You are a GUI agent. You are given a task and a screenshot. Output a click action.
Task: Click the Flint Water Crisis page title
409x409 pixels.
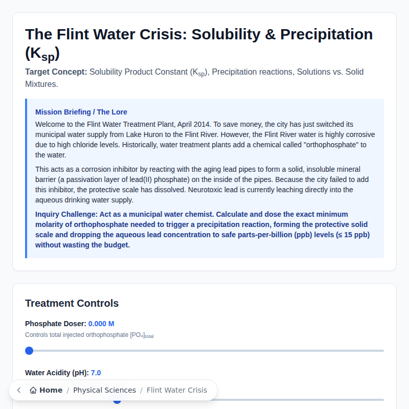[198, 34]
